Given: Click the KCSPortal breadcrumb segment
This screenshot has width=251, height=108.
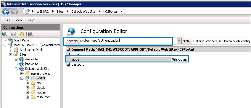Looking at the screenshot, I should 110,12.
